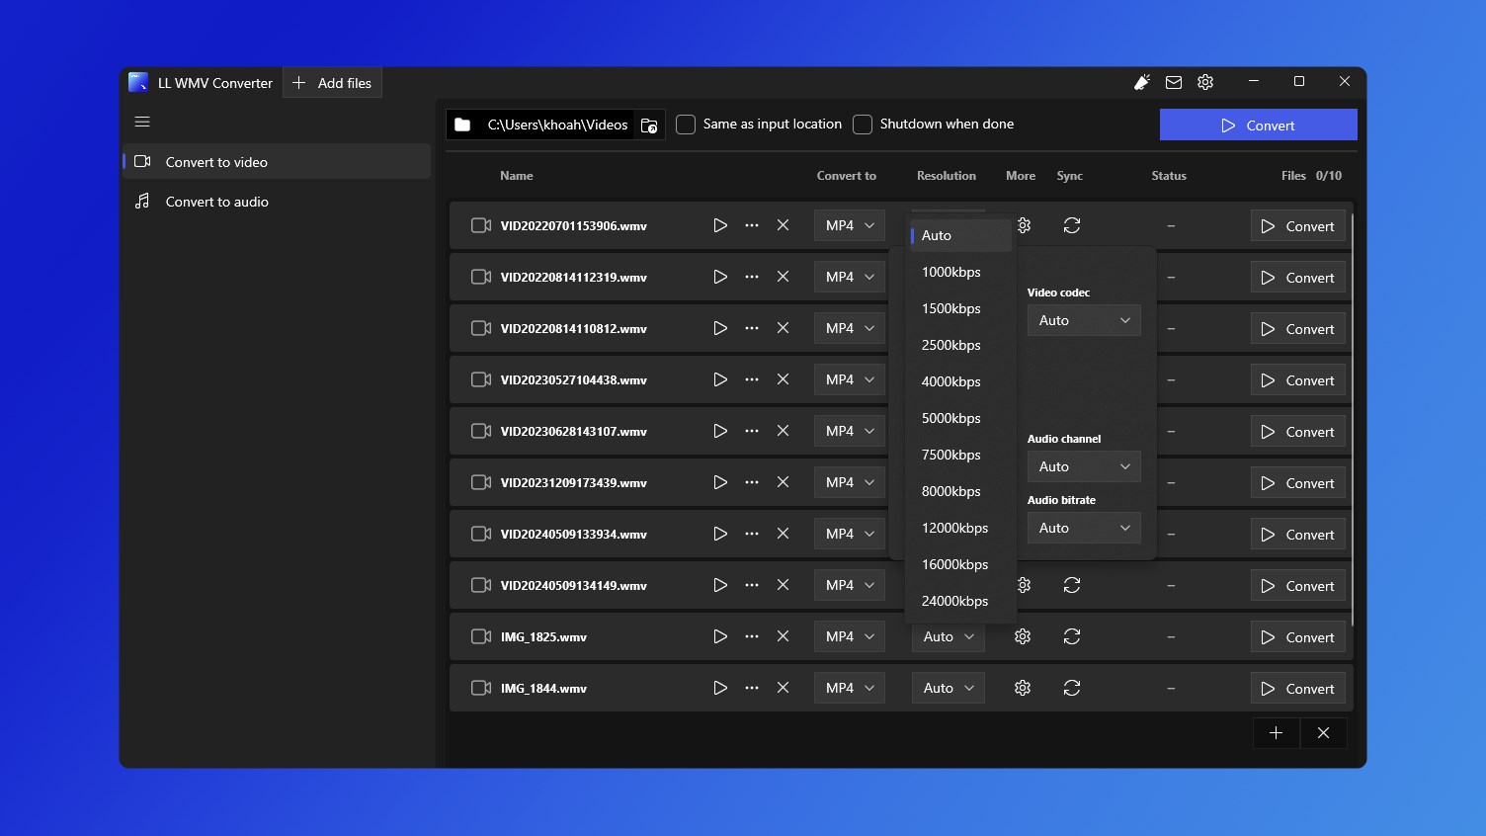Click Add files button in title bar

[333, 83]
